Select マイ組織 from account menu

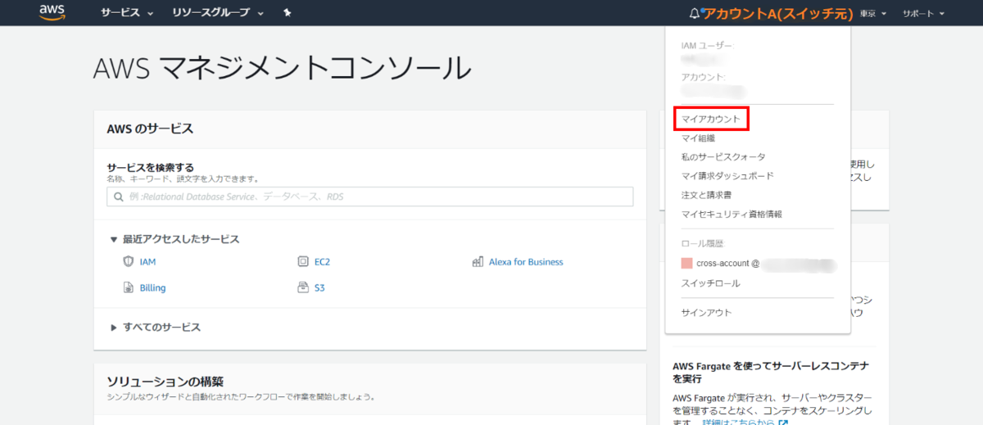coord(698,138)
